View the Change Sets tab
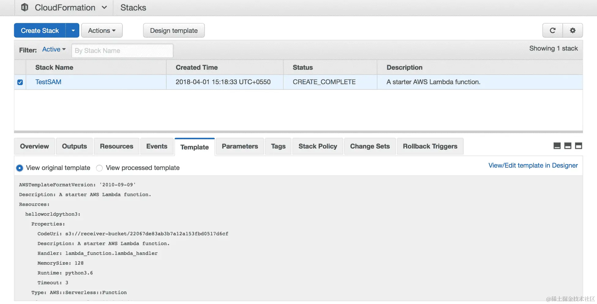This screenshot has height=304, width=597. pos(370,146)
